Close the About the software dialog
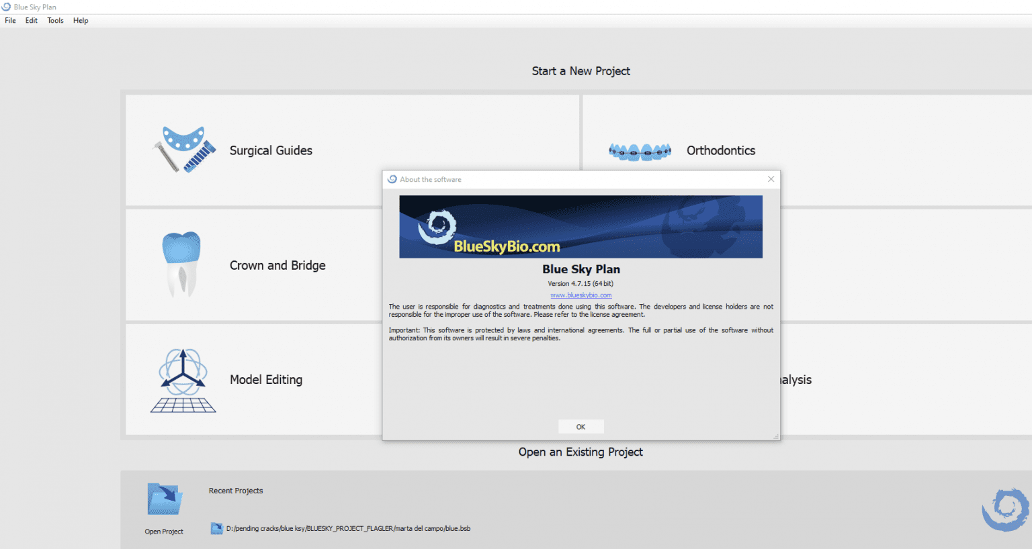 (x=771, y=179)
